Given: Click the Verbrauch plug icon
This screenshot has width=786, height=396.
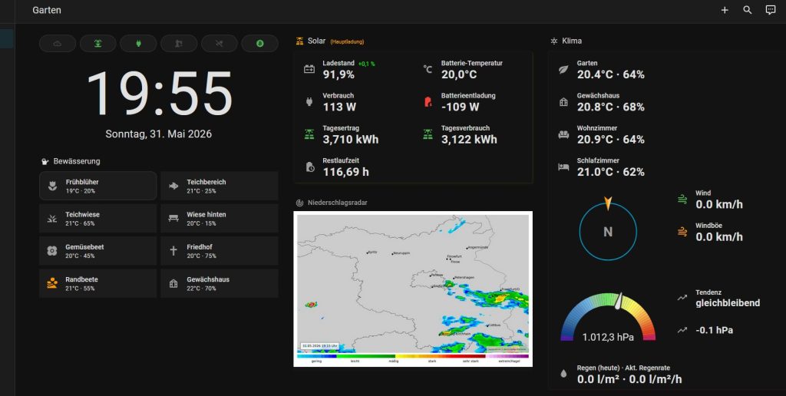Looking at the screenshot, I should [x=309, y=102].
